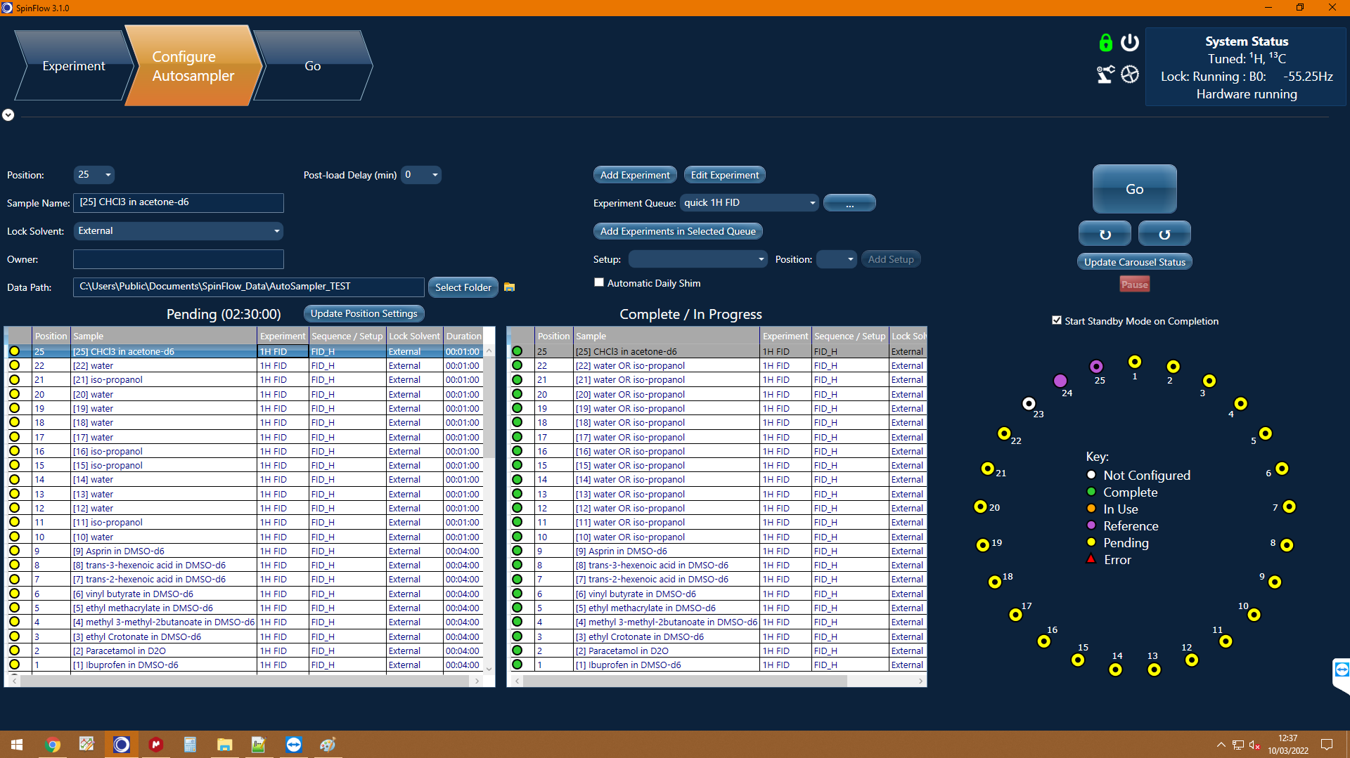Click the power icon near System Status

point(1130,43)
